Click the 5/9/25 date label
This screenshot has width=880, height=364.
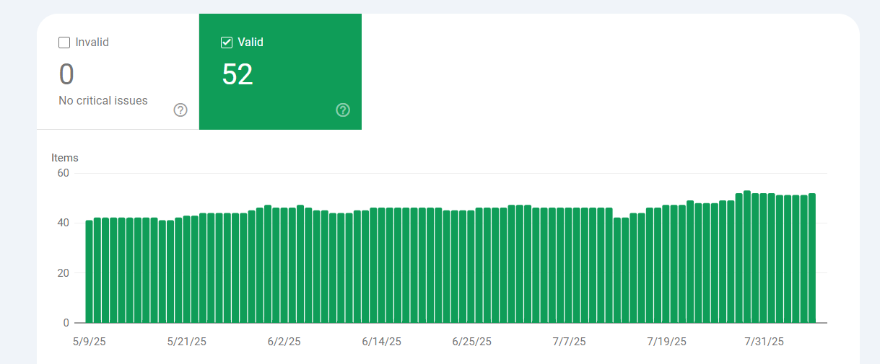pos(89,342)
